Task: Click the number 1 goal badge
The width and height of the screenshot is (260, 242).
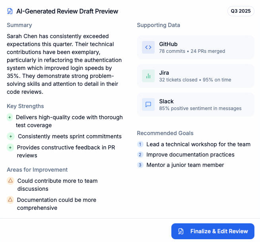Action: click(140, 144)
